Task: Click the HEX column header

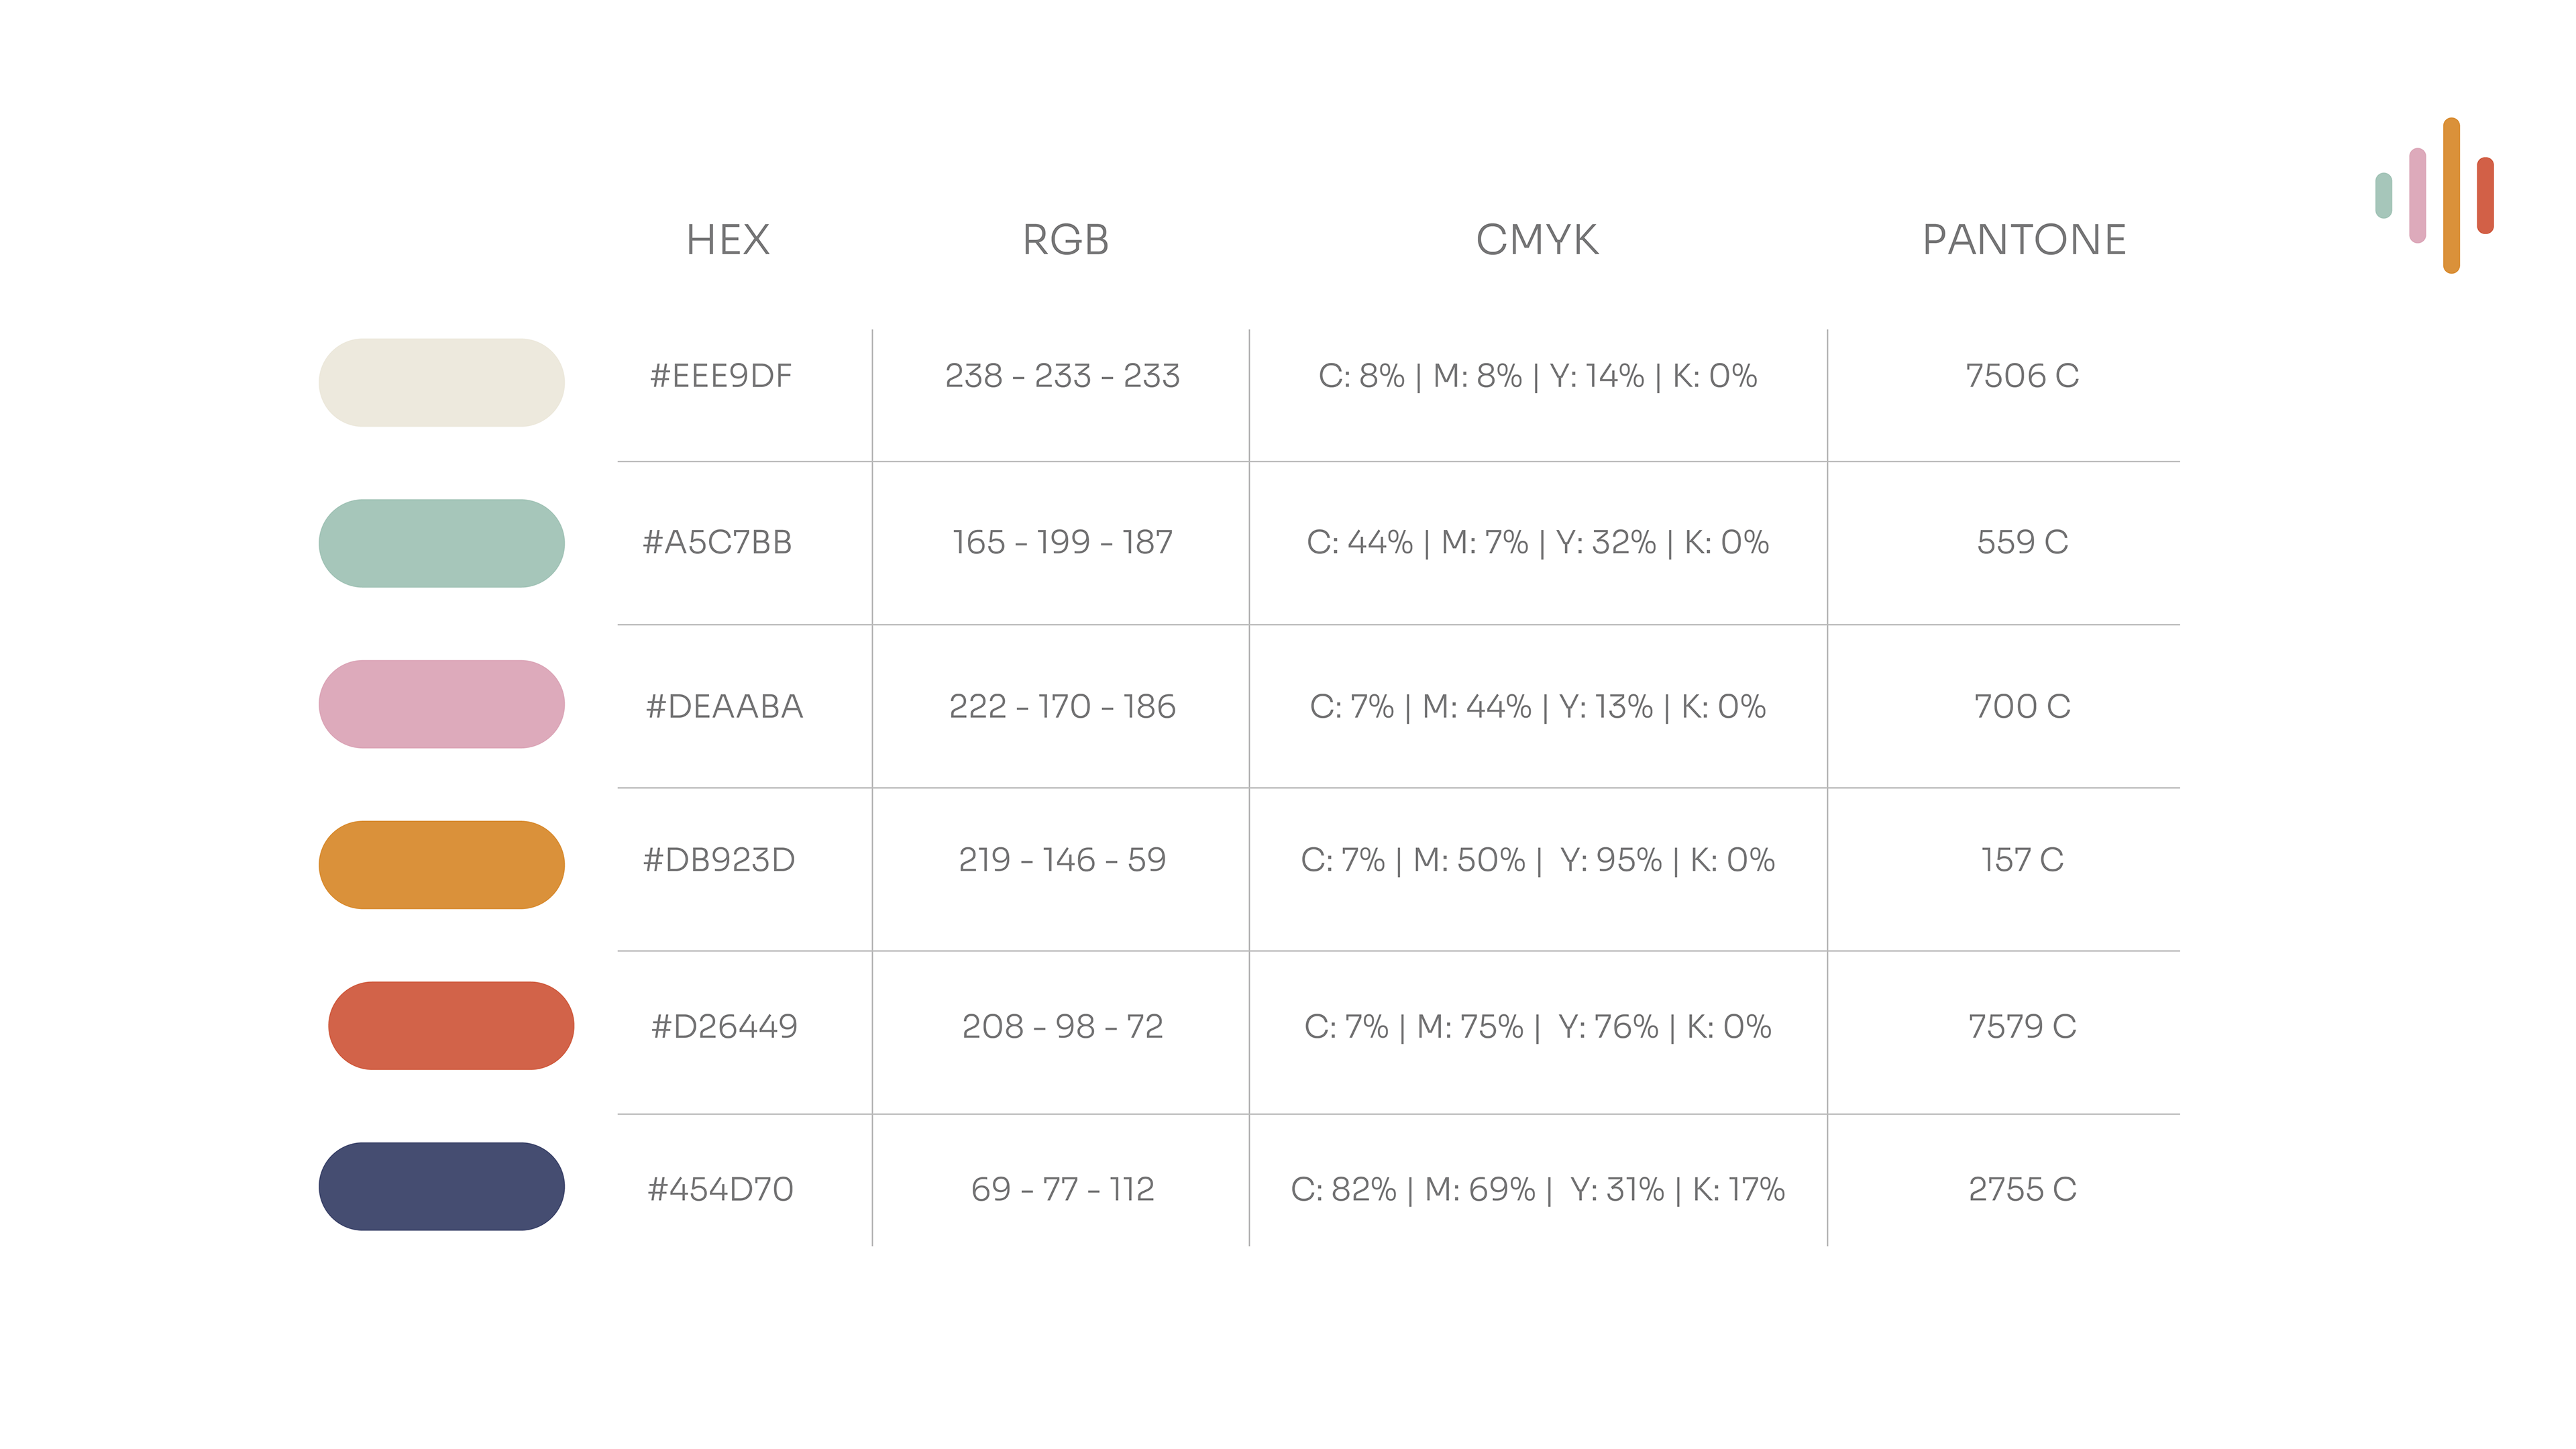Action: pyautogui.click(x=728, y=240)
